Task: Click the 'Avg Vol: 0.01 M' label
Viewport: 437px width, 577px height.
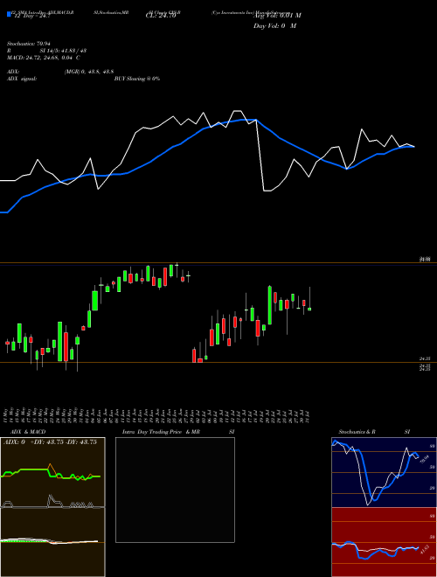Action: coord(277,16)
